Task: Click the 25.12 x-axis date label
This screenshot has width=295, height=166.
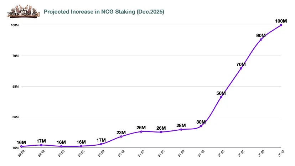Action: [281, 154]
